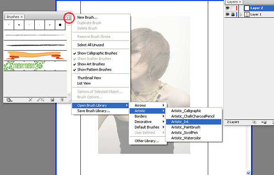Toggle Show Scatter Brushes option
This screenshot has height=175, width=274.
[x=94, y=59]
